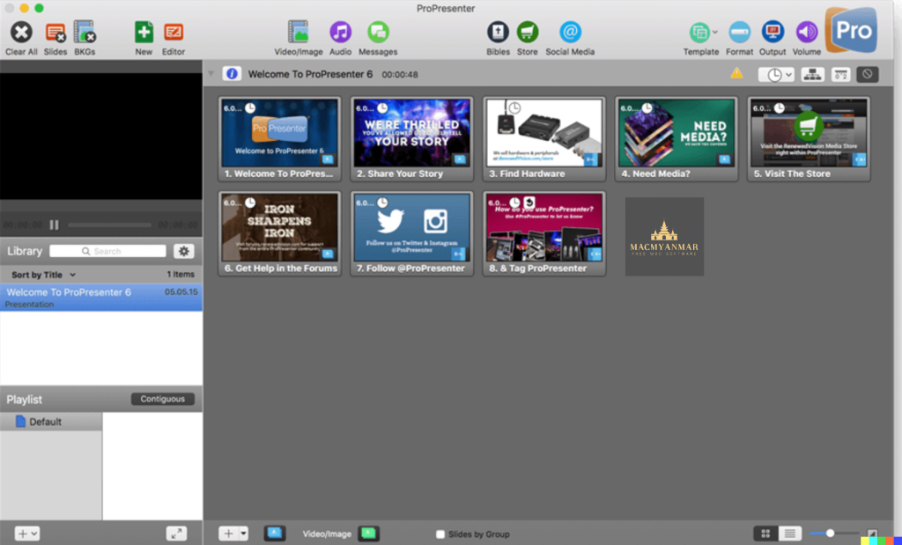This screenshot has height=545, width=902.
Task: Switch to slide grid view
Action: 765,534
